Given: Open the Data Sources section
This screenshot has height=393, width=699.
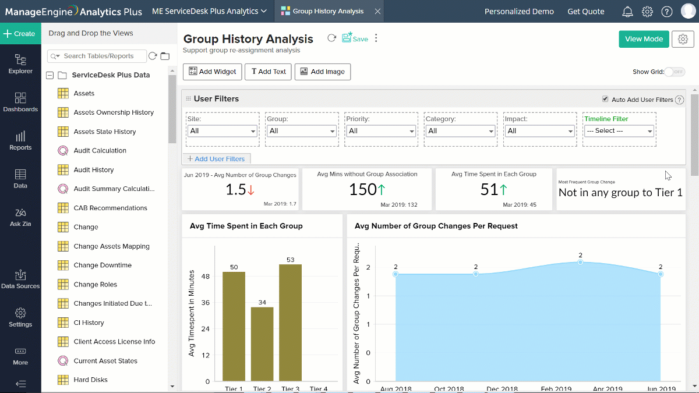Looking at the screenshot, I should click(20, 279).
